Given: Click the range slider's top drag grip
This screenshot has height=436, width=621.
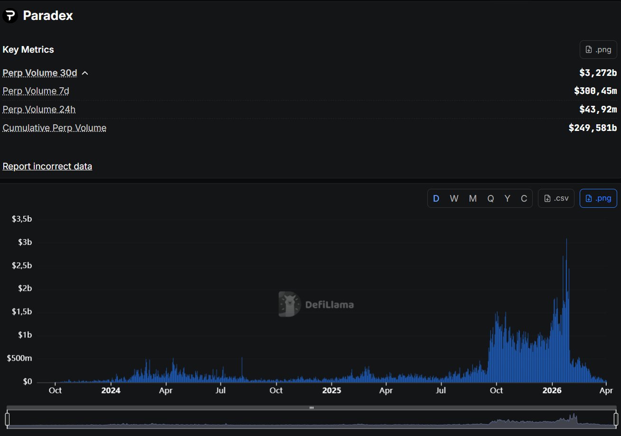Looking at the screenshot, I should [x=311, y=408].
